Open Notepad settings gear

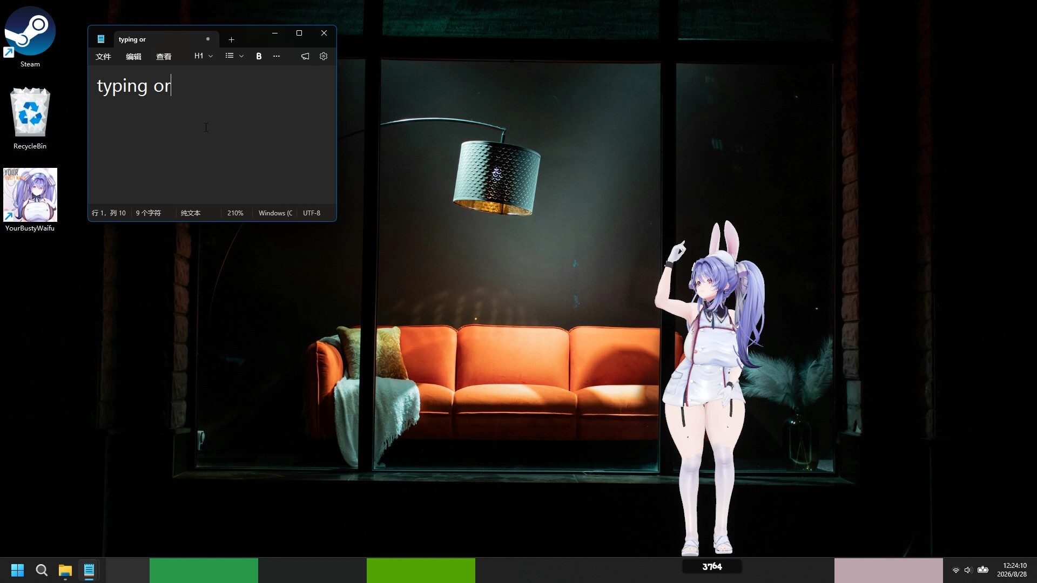(x=324, y=56)
